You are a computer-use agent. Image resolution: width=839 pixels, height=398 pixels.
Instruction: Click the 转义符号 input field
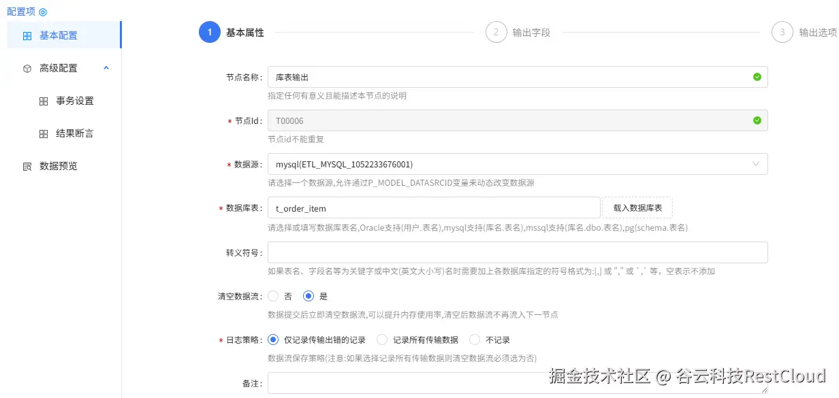518,252
